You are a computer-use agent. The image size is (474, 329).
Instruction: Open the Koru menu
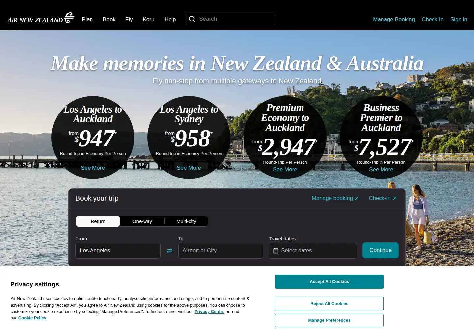pos(148,19)
